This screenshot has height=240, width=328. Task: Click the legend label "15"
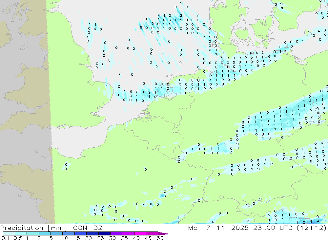[77, 238]
